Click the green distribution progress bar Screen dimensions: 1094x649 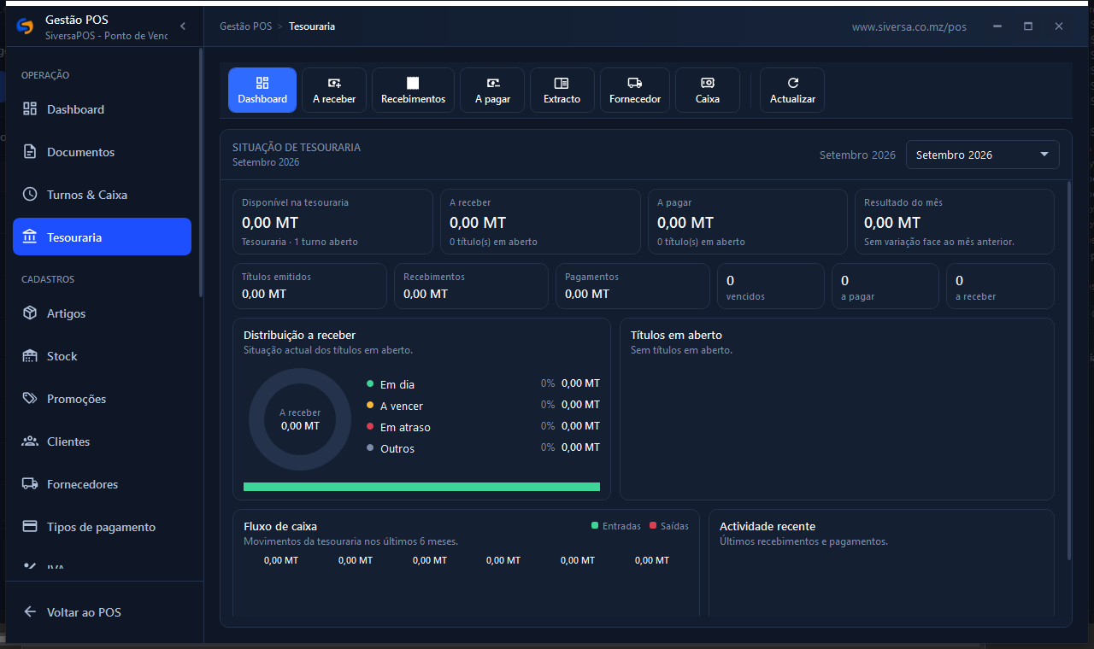pyautogui.click(x=421, y=487)
